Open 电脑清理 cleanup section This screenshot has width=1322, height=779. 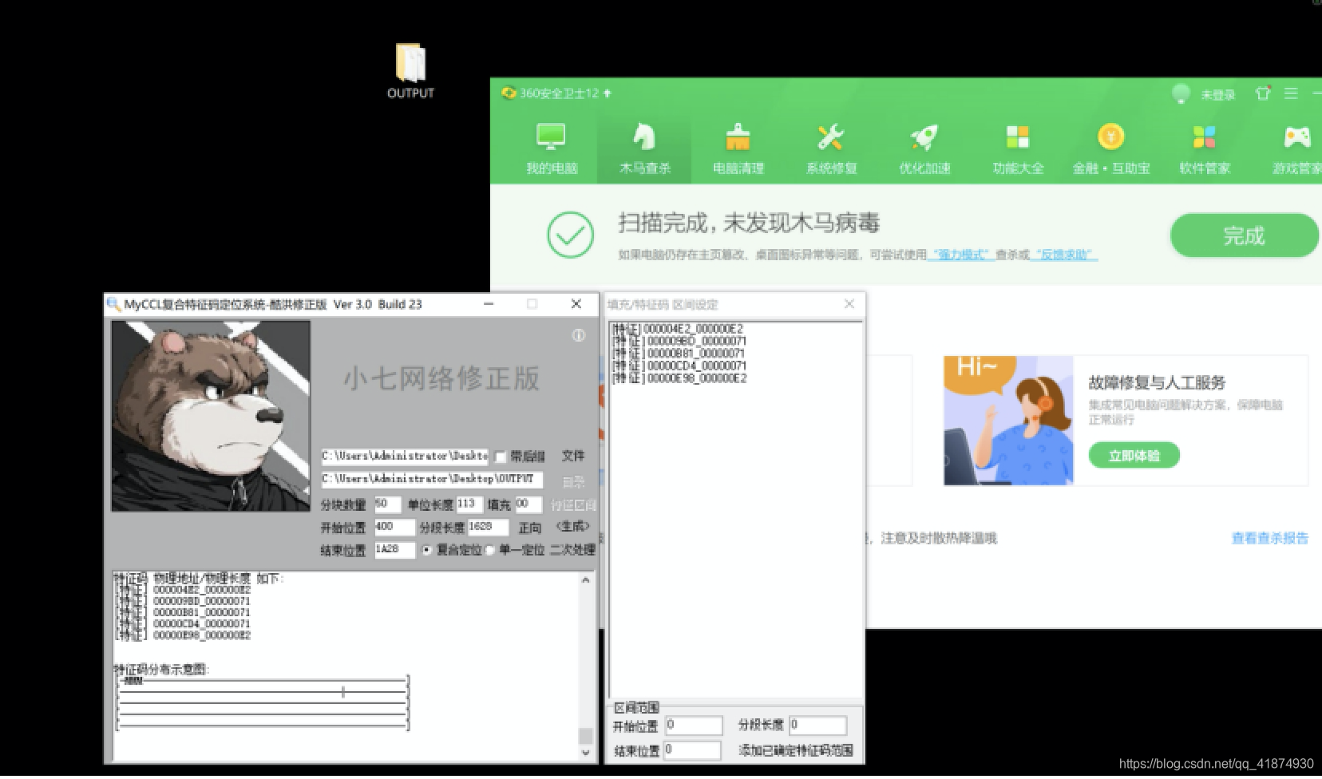[x=738, y=148]
